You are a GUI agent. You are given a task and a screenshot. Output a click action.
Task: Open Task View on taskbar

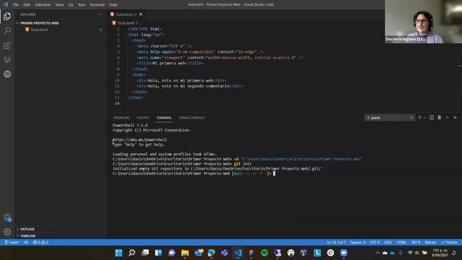145,253
